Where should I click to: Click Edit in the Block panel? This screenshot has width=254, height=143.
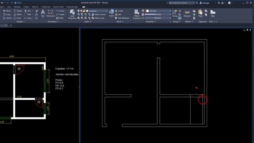118,14
